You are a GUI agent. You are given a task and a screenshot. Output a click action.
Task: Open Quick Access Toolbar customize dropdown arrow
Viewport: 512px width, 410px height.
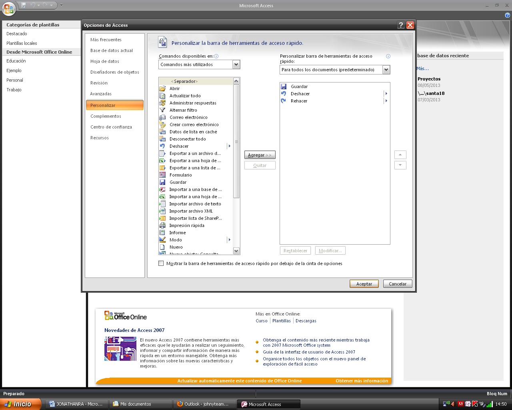tap(61, 5)
